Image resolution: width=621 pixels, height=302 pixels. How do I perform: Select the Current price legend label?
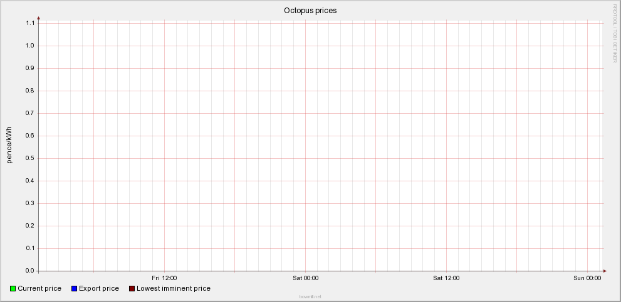[x=39, y=289]
